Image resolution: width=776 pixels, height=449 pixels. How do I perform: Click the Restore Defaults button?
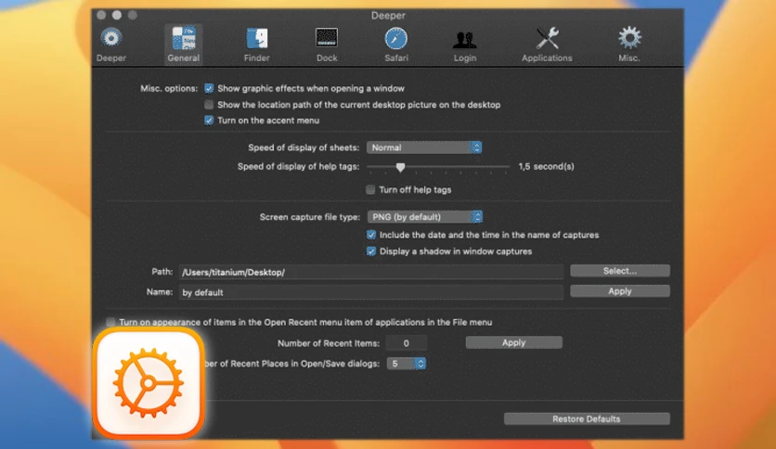point(587,418)
